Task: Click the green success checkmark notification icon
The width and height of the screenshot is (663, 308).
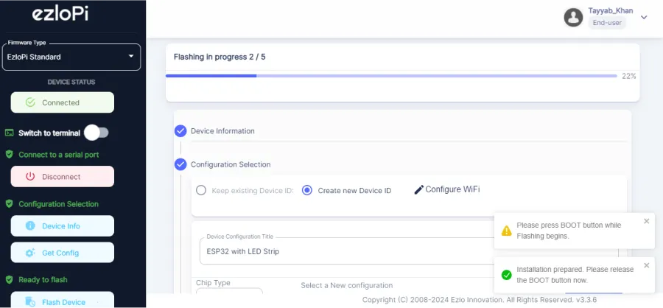Action: [506, 275]
